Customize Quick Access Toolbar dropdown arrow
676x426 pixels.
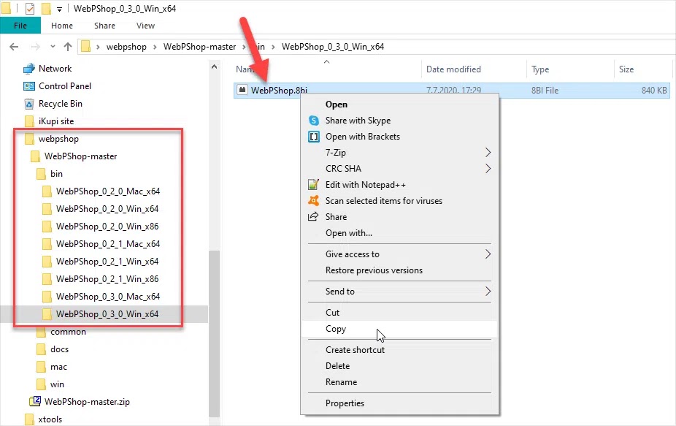59,9
